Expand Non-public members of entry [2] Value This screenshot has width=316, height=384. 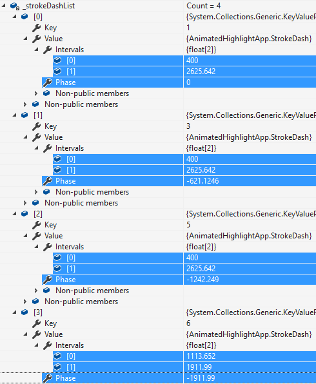36,291
